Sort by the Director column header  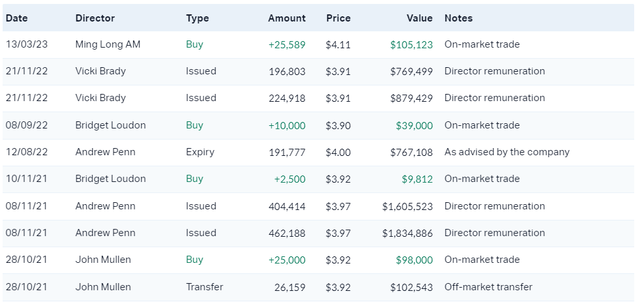click(x=95, y=18)
